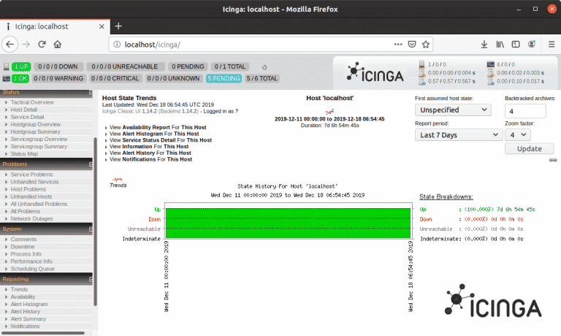Click the host check stats icon beside 1 / 0 / 0
The width and height of the screenshot is (561, 336).
(421, 64)
